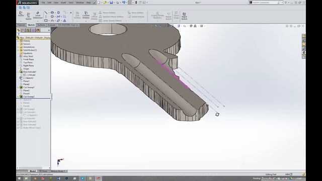Click the Move Entities tool
322x181 pixels.
pyautogui.click(x=135, y=13)
